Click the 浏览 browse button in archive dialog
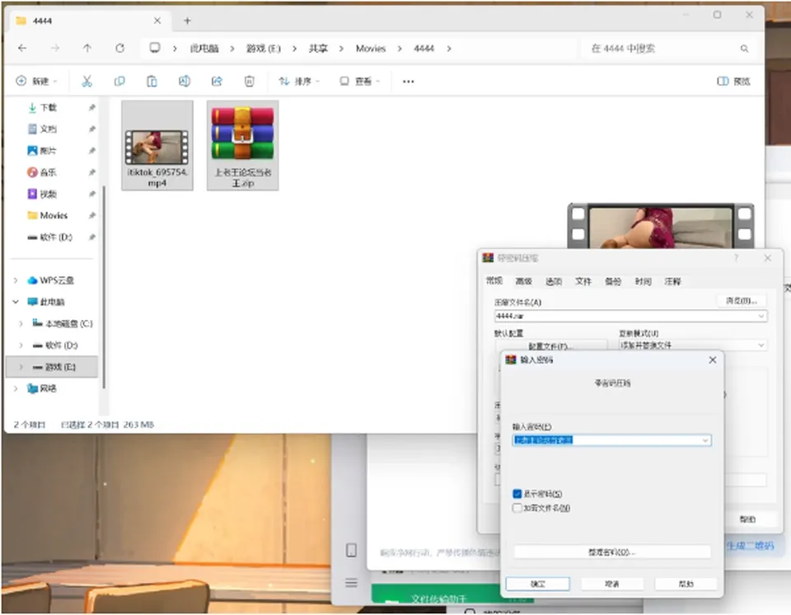Screen dimensions: 791x615 tap(741, 300)
